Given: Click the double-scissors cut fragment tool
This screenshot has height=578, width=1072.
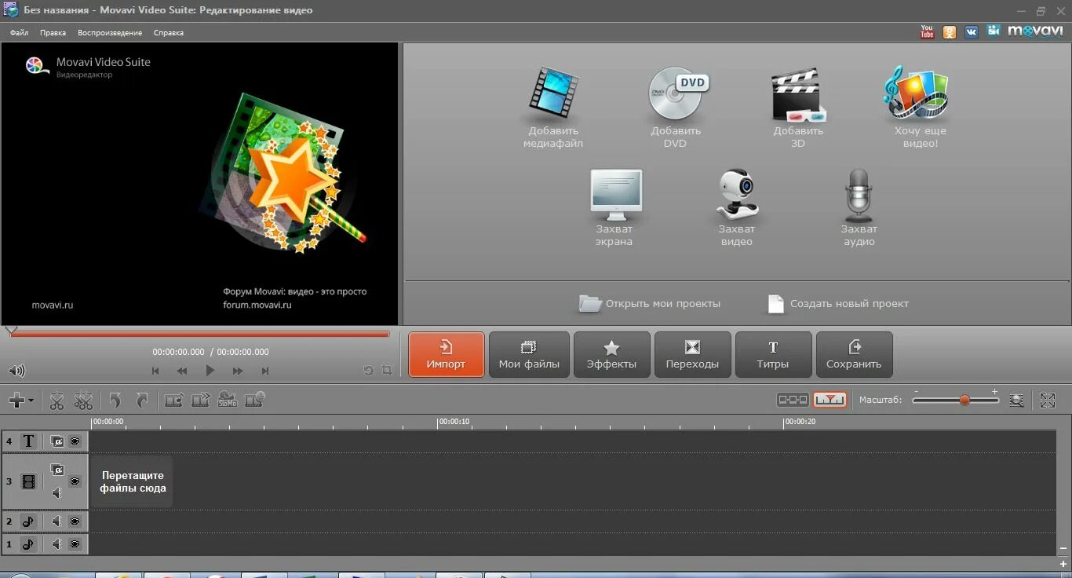Looking at the screenshot, I should point(83,401).
